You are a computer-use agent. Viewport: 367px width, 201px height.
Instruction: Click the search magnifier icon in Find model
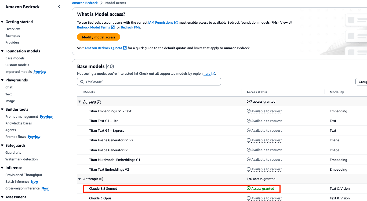click(82, 82)
